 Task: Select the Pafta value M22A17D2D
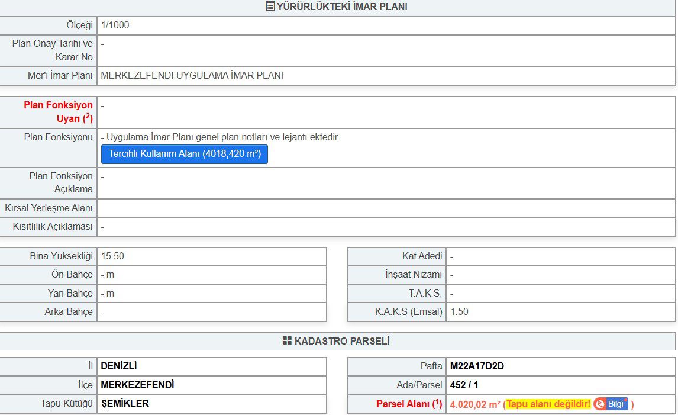click(x=477, y=366)
